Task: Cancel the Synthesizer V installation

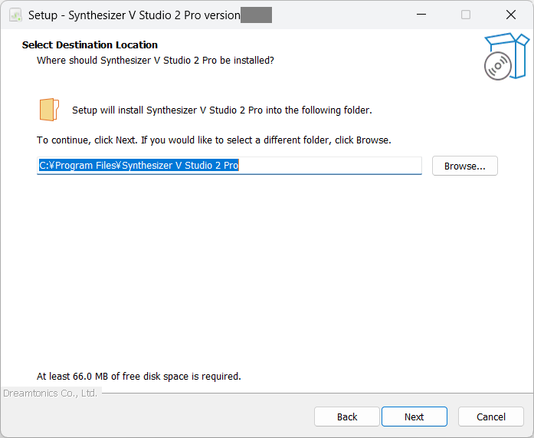Action: 491,417
